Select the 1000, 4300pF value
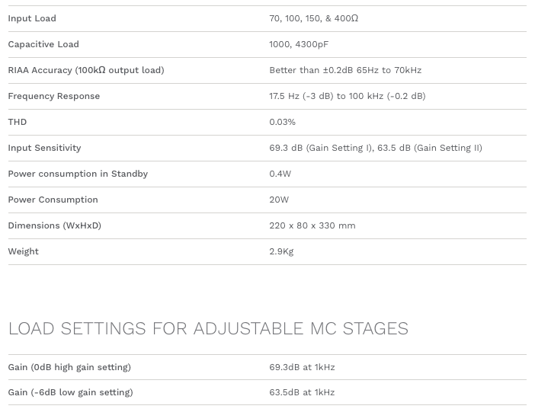Screen dimensions: 535x409 click(x=299, y=44)
